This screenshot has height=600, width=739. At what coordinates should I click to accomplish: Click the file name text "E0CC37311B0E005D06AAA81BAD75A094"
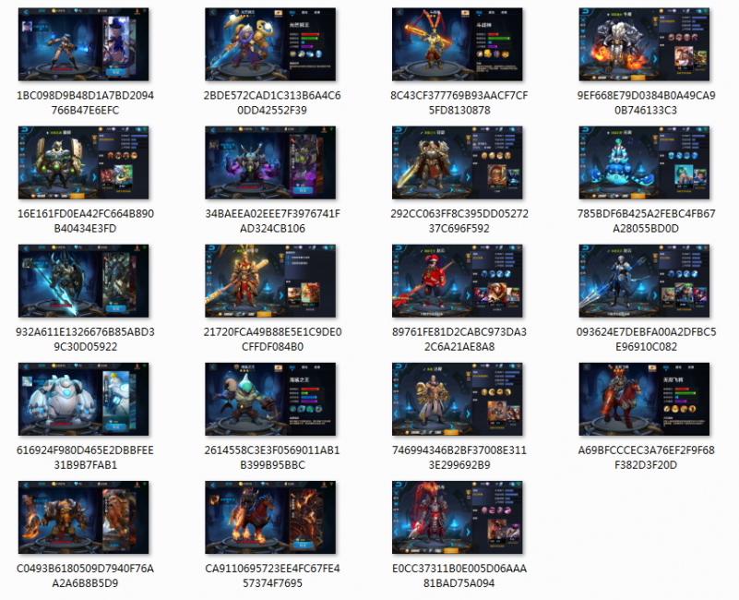(x=459, y=576)
